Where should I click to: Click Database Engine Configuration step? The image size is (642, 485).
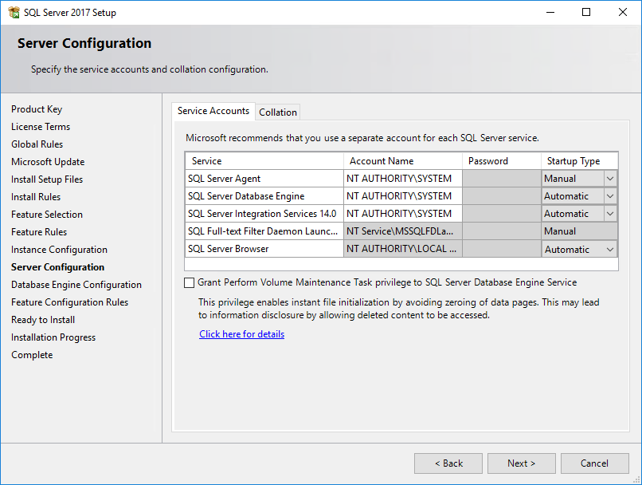click(x=76, y=285)
